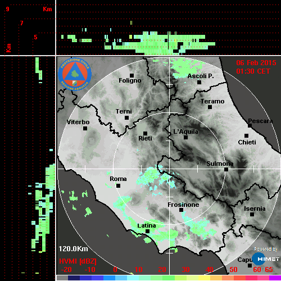Click the -10 value on dBZ scale

point(90,270)
